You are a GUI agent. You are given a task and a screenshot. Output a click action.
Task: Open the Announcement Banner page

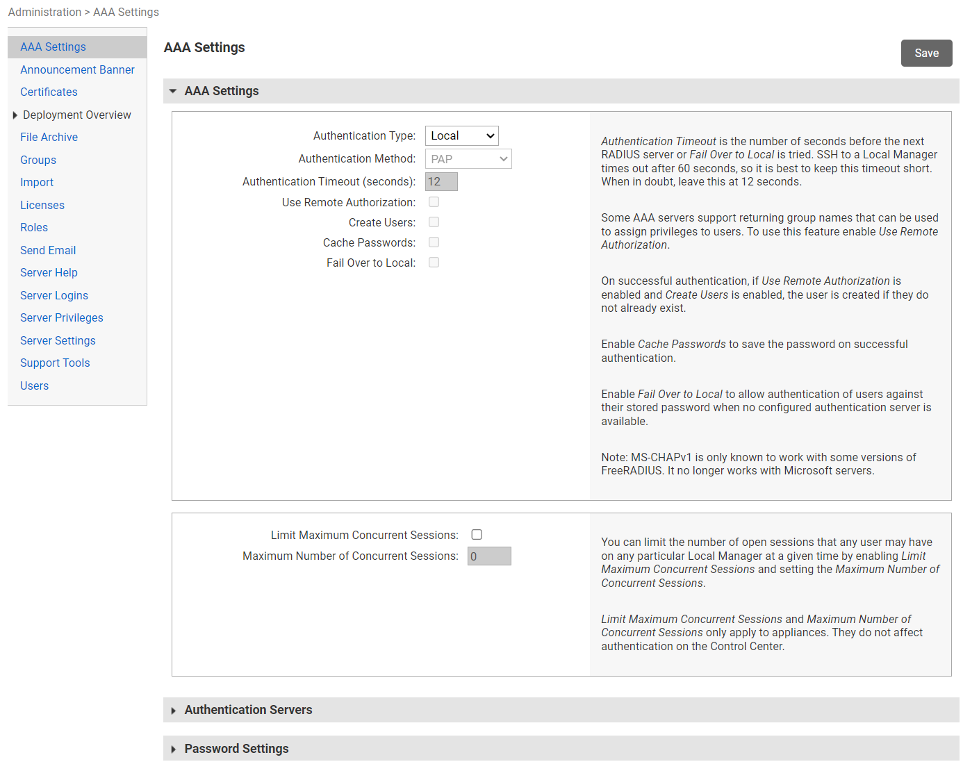click(x=77, y=69)
